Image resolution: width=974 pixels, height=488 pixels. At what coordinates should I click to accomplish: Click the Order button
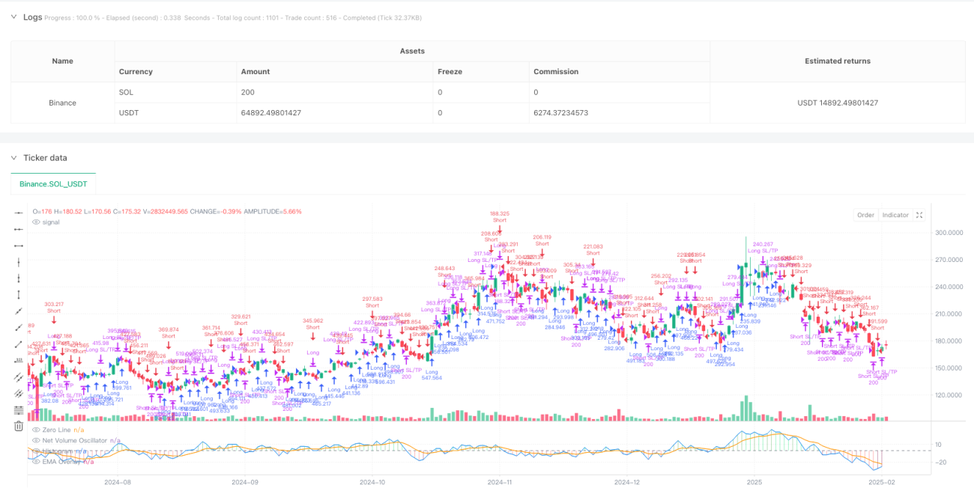point(865,215)
